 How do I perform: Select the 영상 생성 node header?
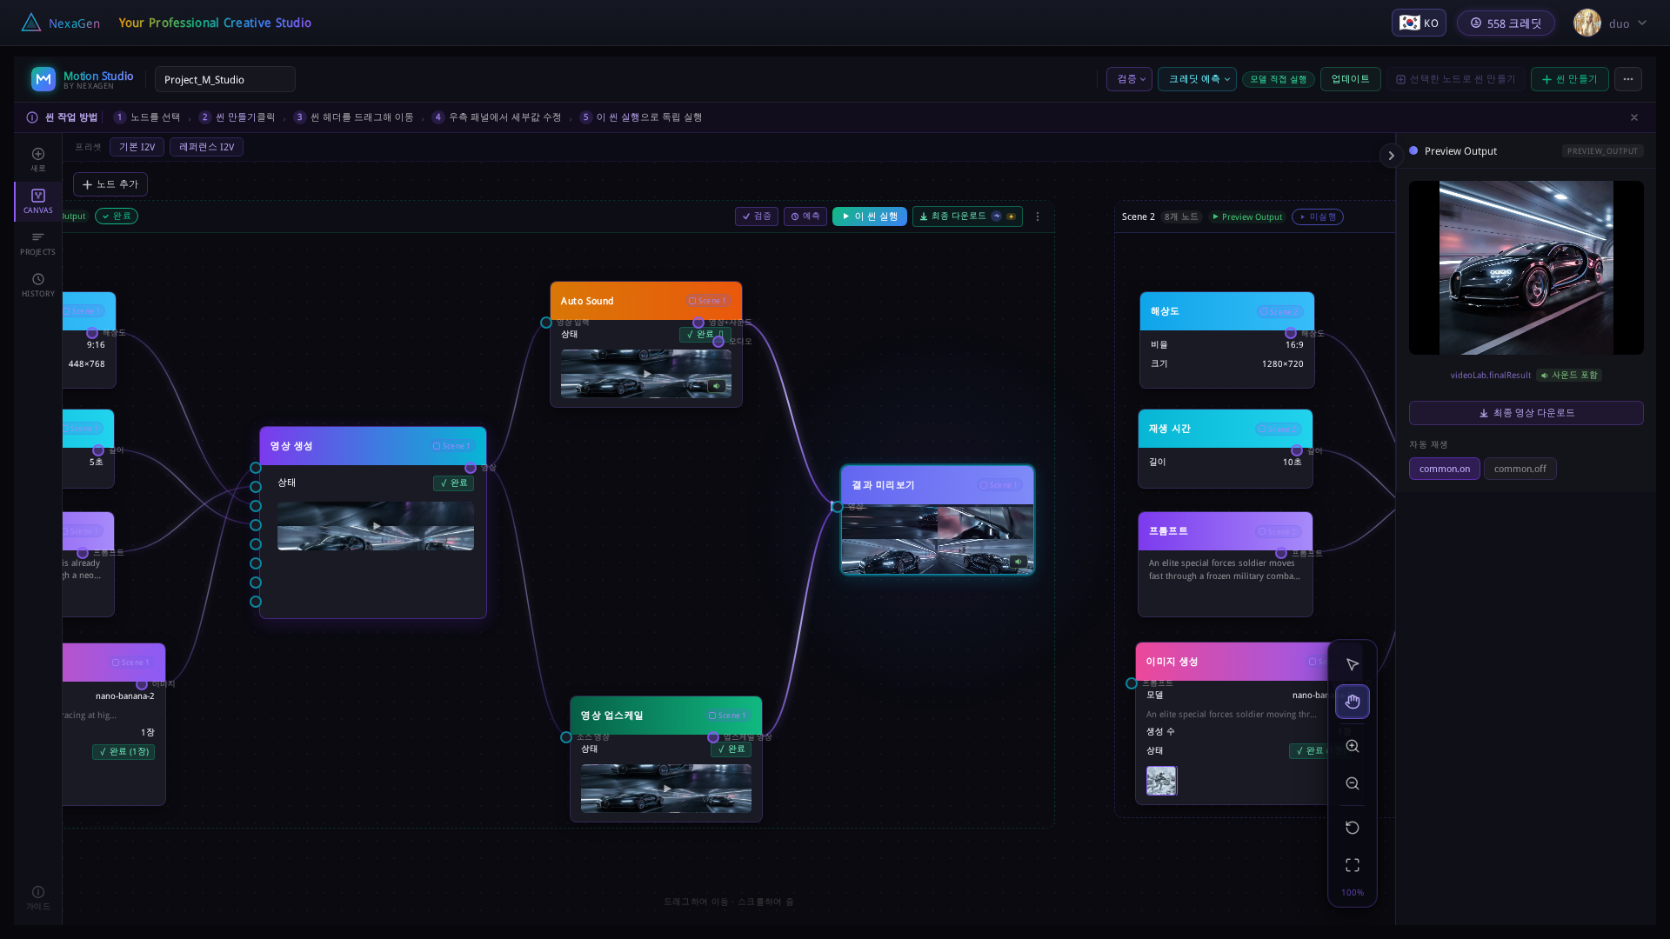[373, 446]
